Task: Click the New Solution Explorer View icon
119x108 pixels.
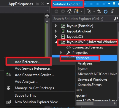Action: (x=9, y=102)
